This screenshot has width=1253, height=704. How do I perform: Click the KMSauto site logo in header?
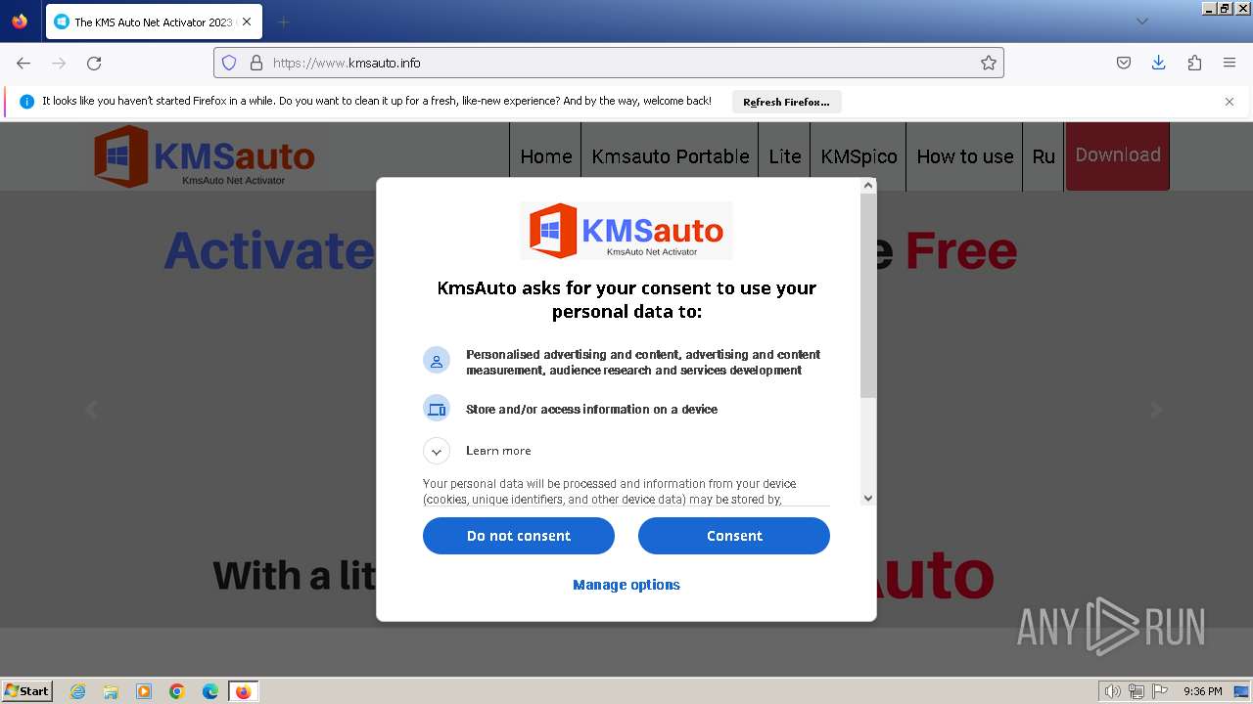[x=204, y=156]
